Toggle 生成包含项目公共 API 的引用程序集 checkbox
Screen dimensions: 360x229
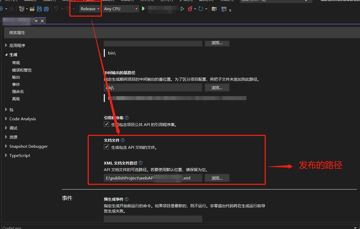point(106,124)
